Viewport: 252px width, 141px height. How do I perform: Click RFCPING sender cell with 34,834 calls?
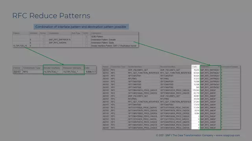pos(143,99)
